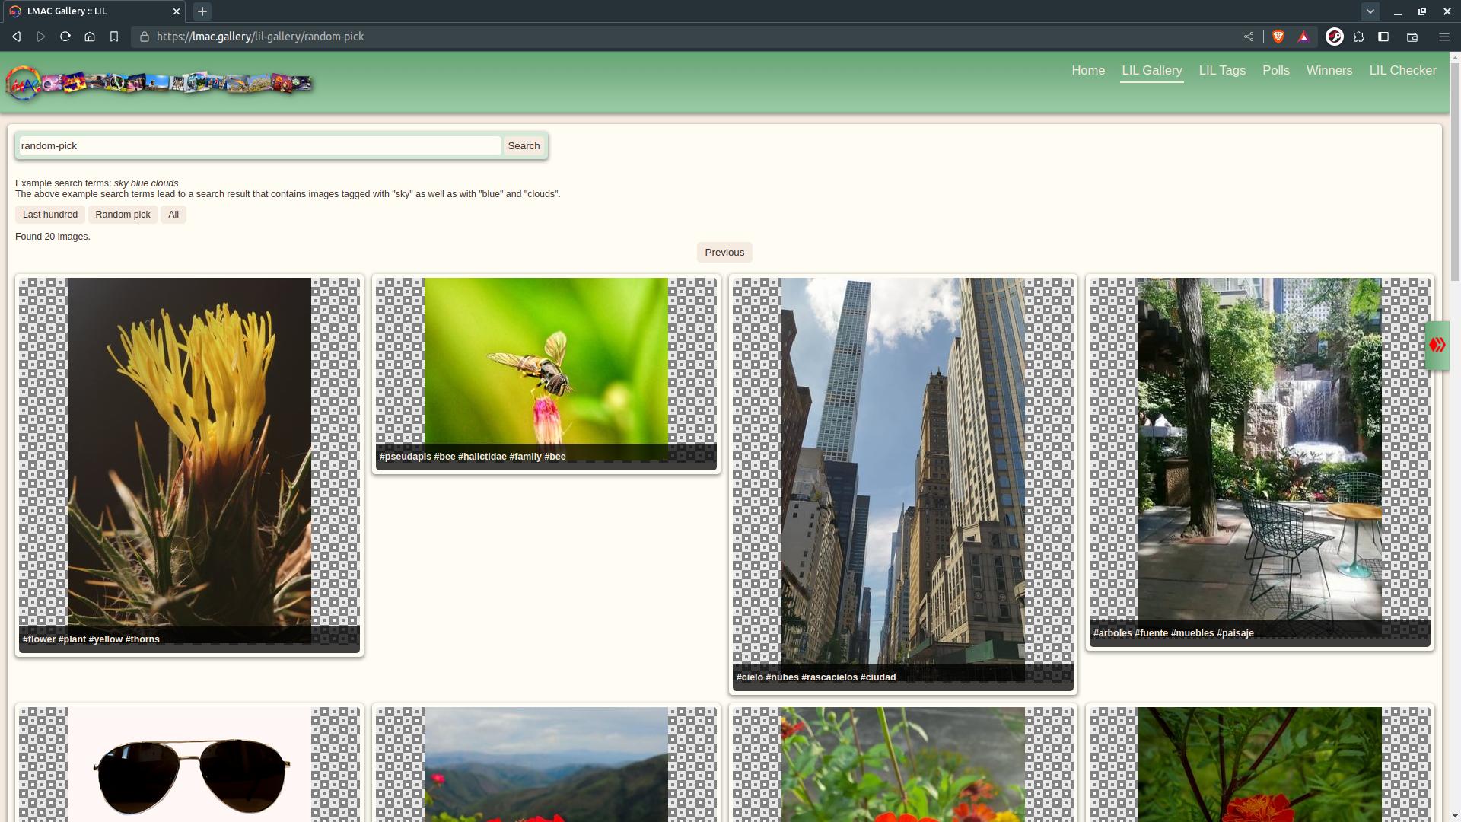Click the site padlock icon

[x=145, y=37]
